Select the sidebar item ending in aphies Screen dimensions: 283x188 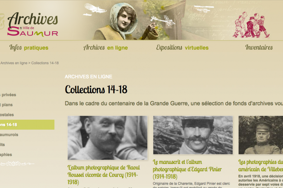(6, 154)
